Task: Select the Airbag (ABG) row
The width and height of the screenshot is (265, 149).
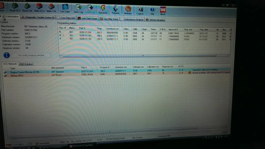Action: coord(117,74)
